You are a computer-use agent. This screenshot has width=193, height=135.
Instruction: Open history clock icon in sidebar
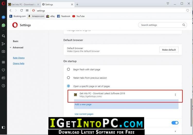tap(3, 86)
